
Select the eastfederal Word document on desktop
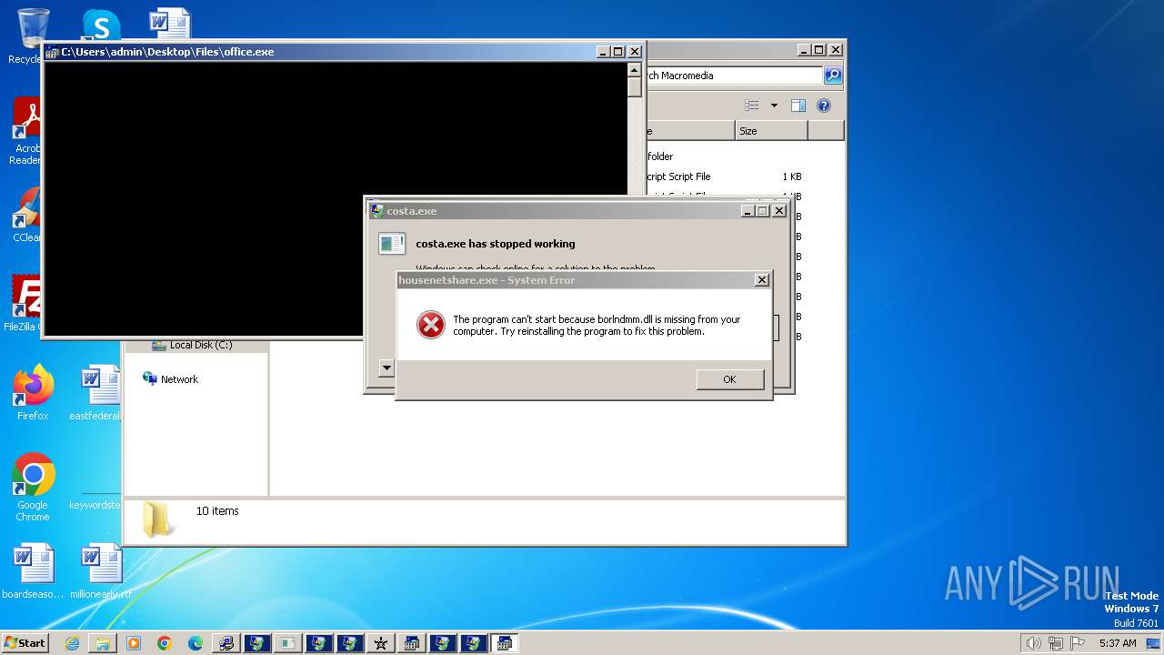tap(97, 392)
